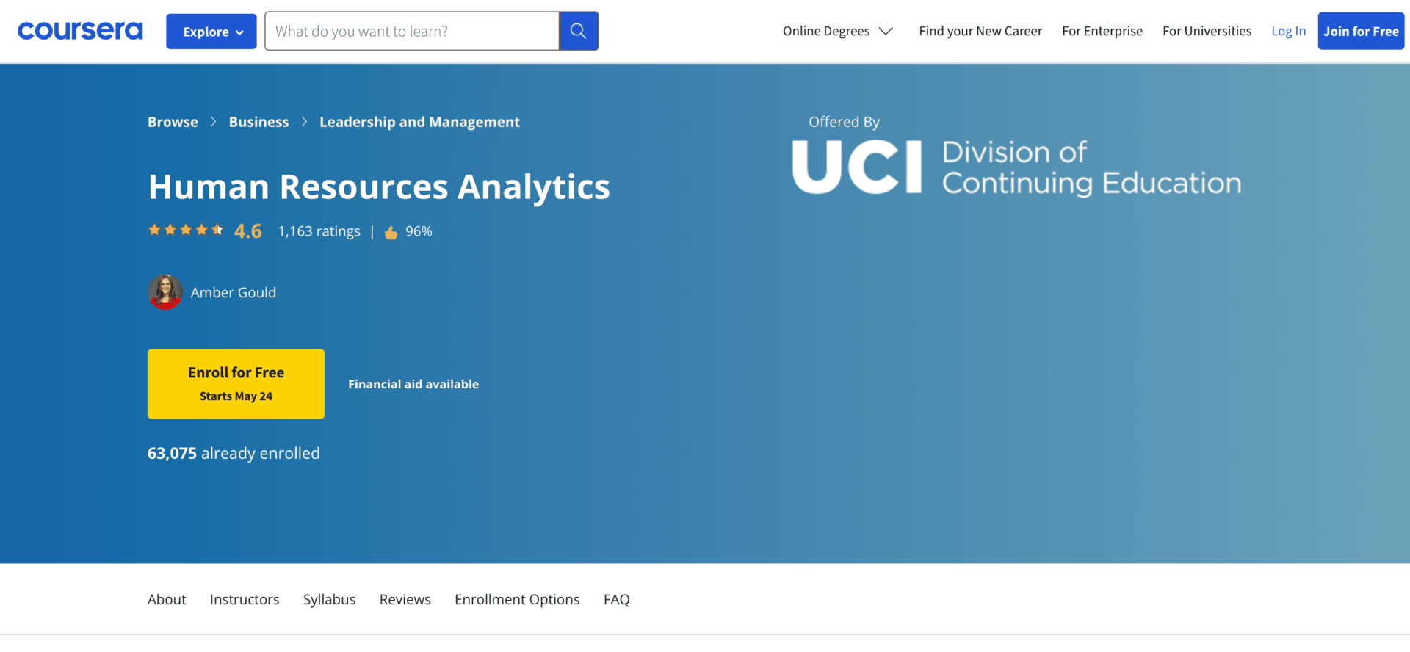The image size is (1410, 652).
Task: Open the Log In link
Action: (x=1288, y=31)
